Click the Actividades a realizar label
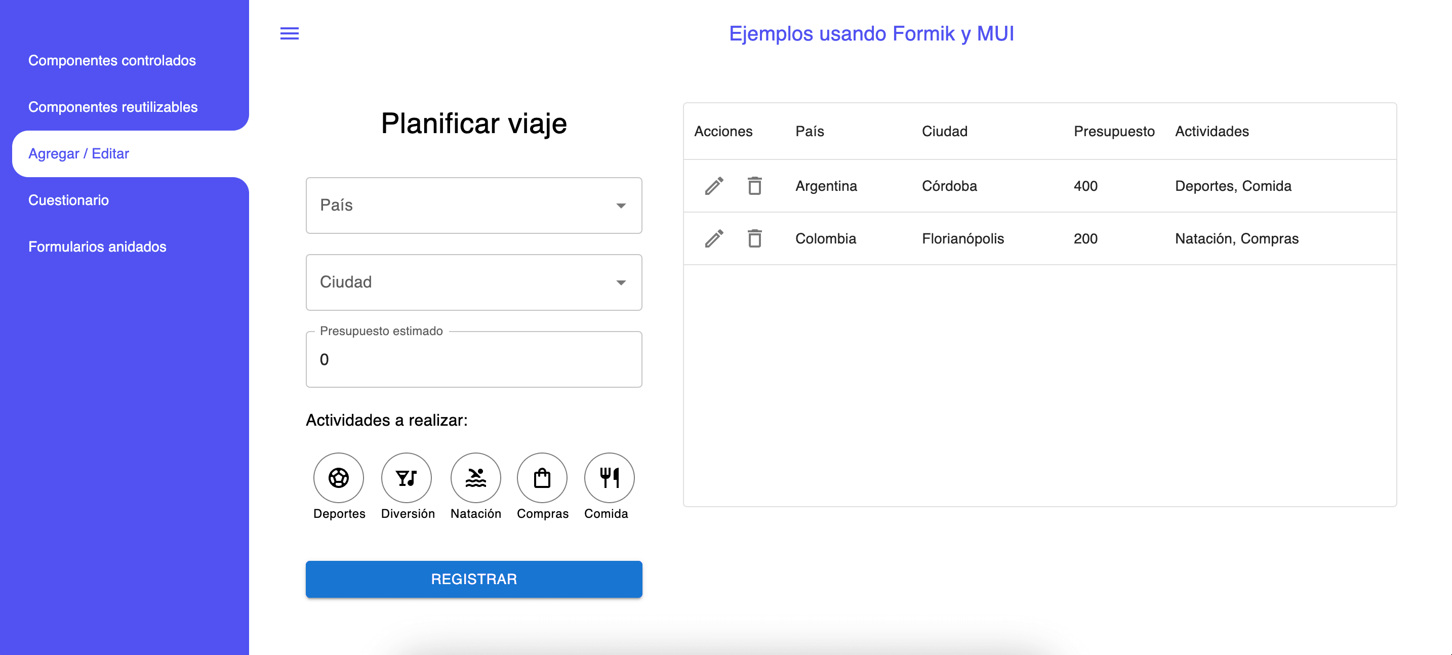The width and height of the screenshot is (1452, 655). coord(387,420)
